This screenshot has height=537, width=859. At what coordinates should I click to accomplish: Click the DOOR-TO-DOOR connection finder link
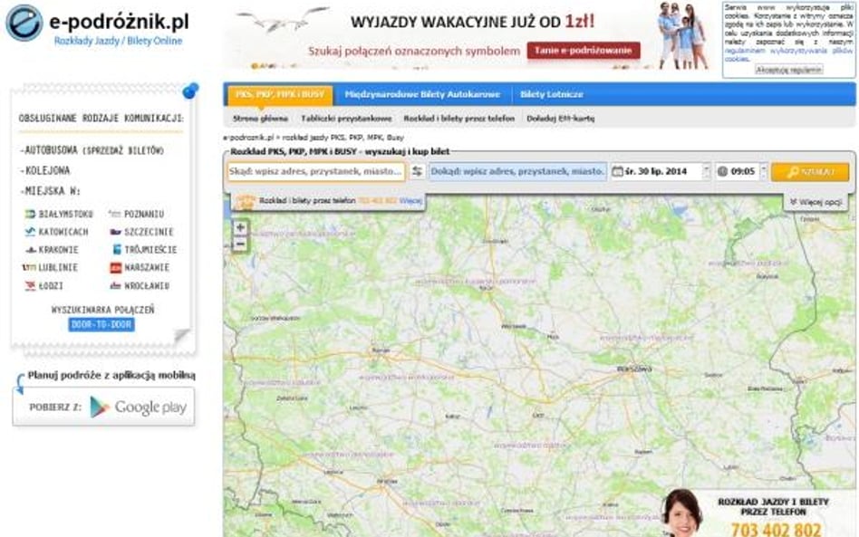pos(101,324)
